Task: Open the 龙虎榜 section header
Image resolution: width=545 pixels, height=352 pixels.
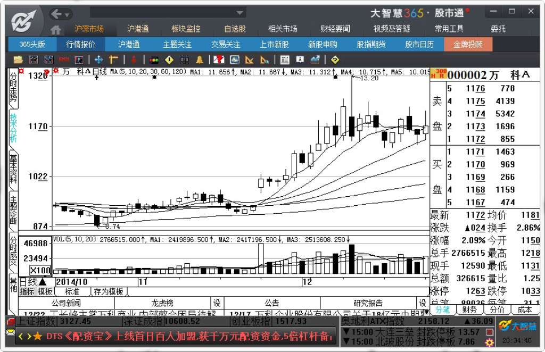Action: pos(162,303)
